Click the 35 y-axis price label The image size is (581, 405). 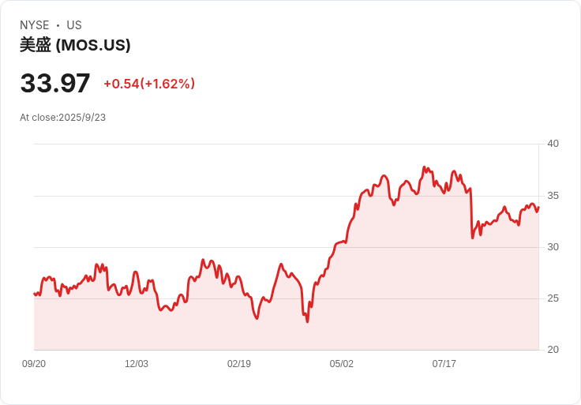coord(553,196)
